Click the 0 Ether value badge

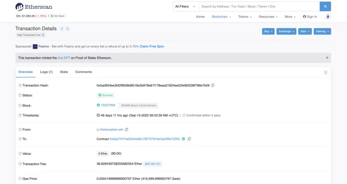(x=103, y=154)
